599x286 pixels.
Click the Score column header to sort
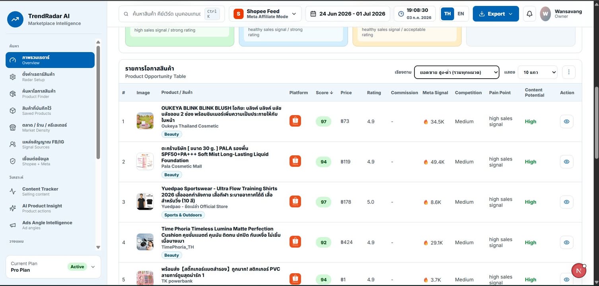click(x=325, y=93)
